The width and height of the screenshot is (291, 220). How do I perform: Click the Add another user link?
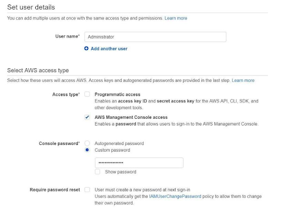pos(109,49)
